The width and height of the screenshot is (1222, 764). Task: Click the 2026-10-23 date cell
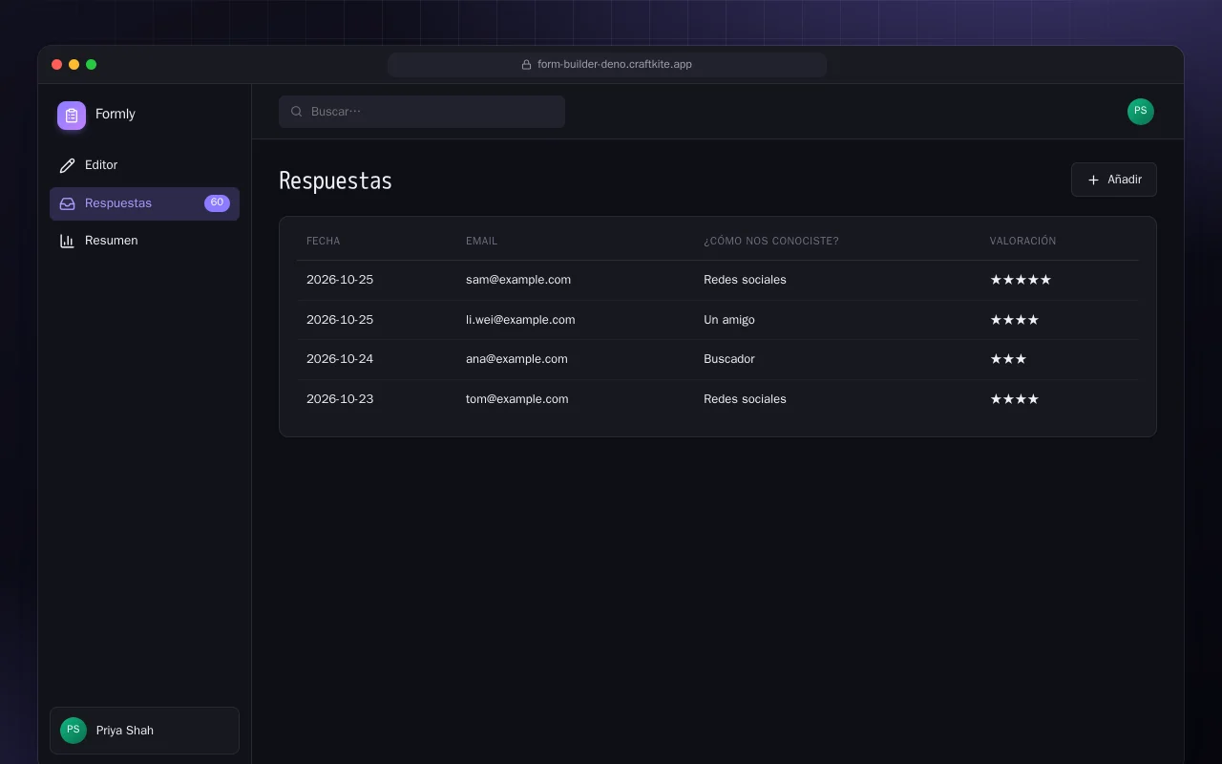(340, 399)
